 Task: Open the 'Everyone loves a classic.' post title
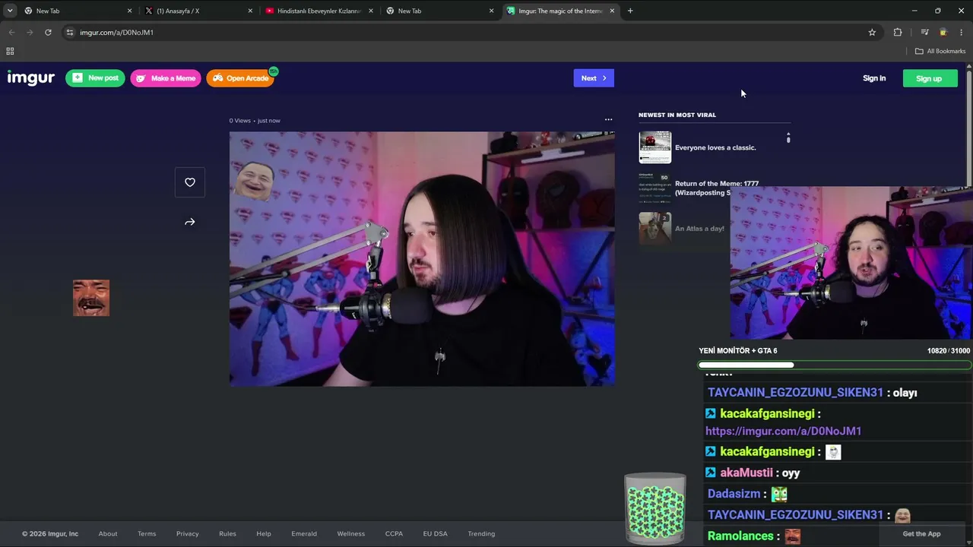click(x=715, y=147)
